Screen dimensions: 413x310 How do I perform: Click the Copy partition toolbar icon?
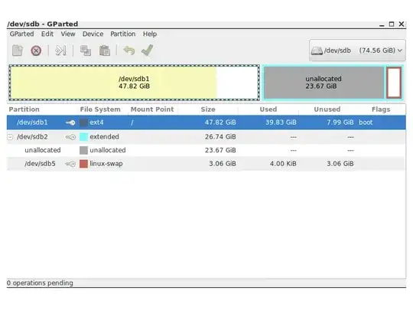[86, 51]
